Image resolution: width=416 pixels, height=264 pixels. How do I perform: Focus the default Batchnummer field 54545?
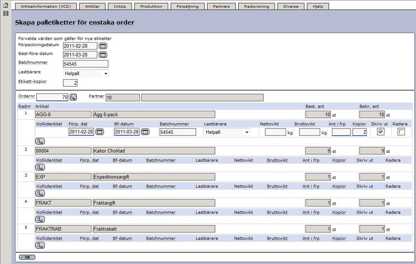point(86,64)
